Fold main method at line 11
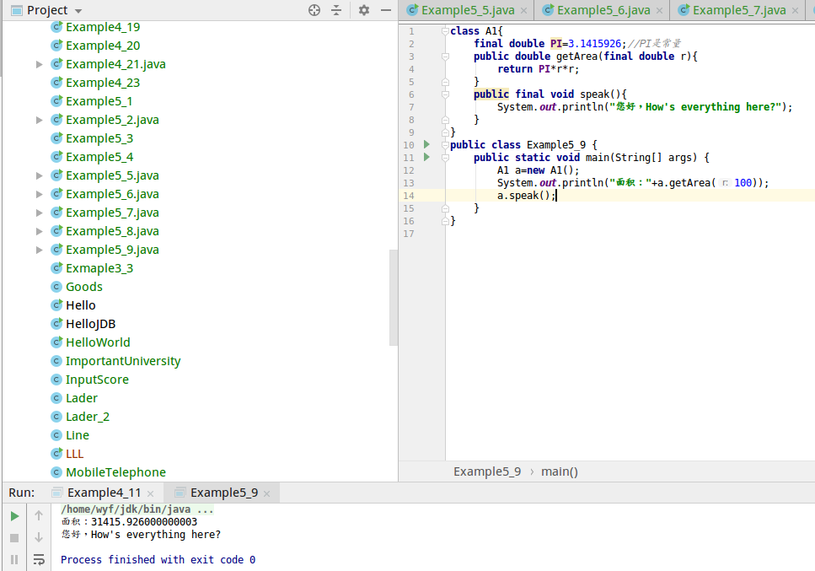The height and width of the screenshot is (571, 815). tap(446, 158)
